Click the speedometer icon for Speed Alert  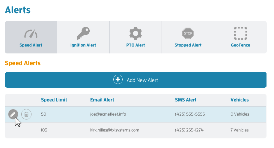point(31,33)
